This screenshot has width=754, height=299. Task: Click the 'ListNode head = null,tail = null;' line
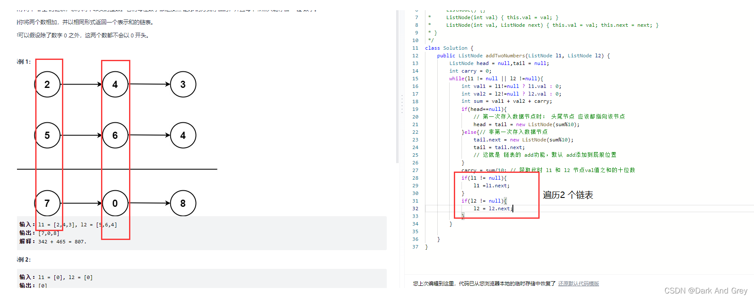coord(499,63)
